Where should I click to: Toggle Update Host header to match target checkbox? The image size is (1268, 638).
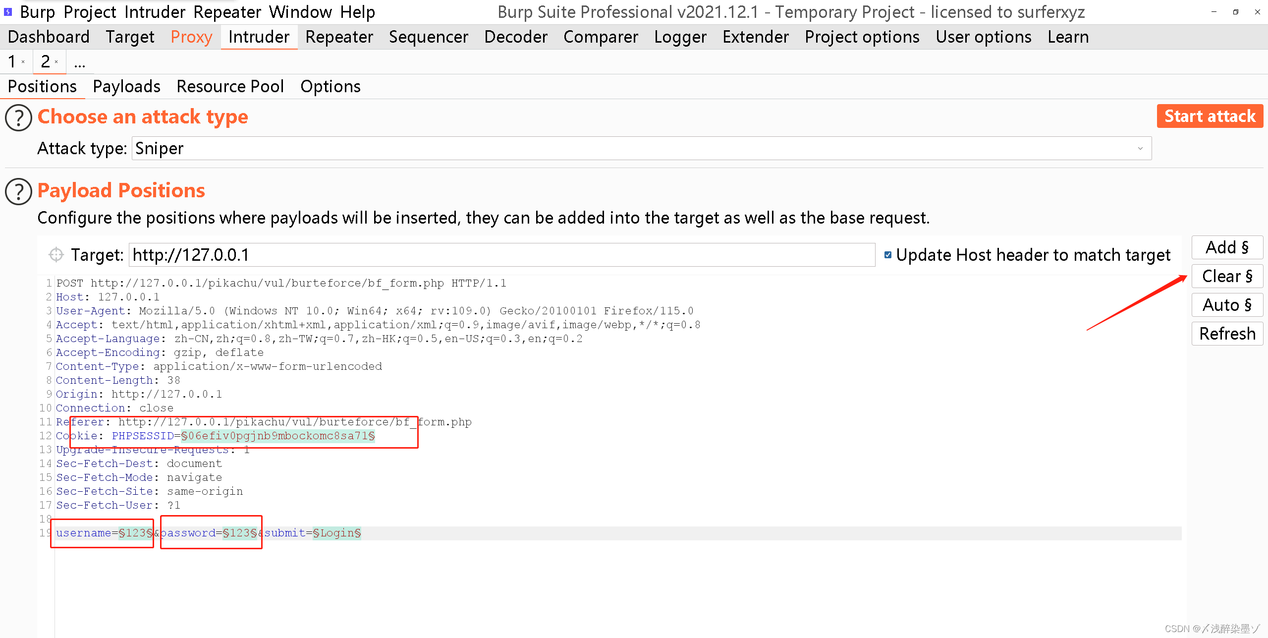[x=888, y=255]
